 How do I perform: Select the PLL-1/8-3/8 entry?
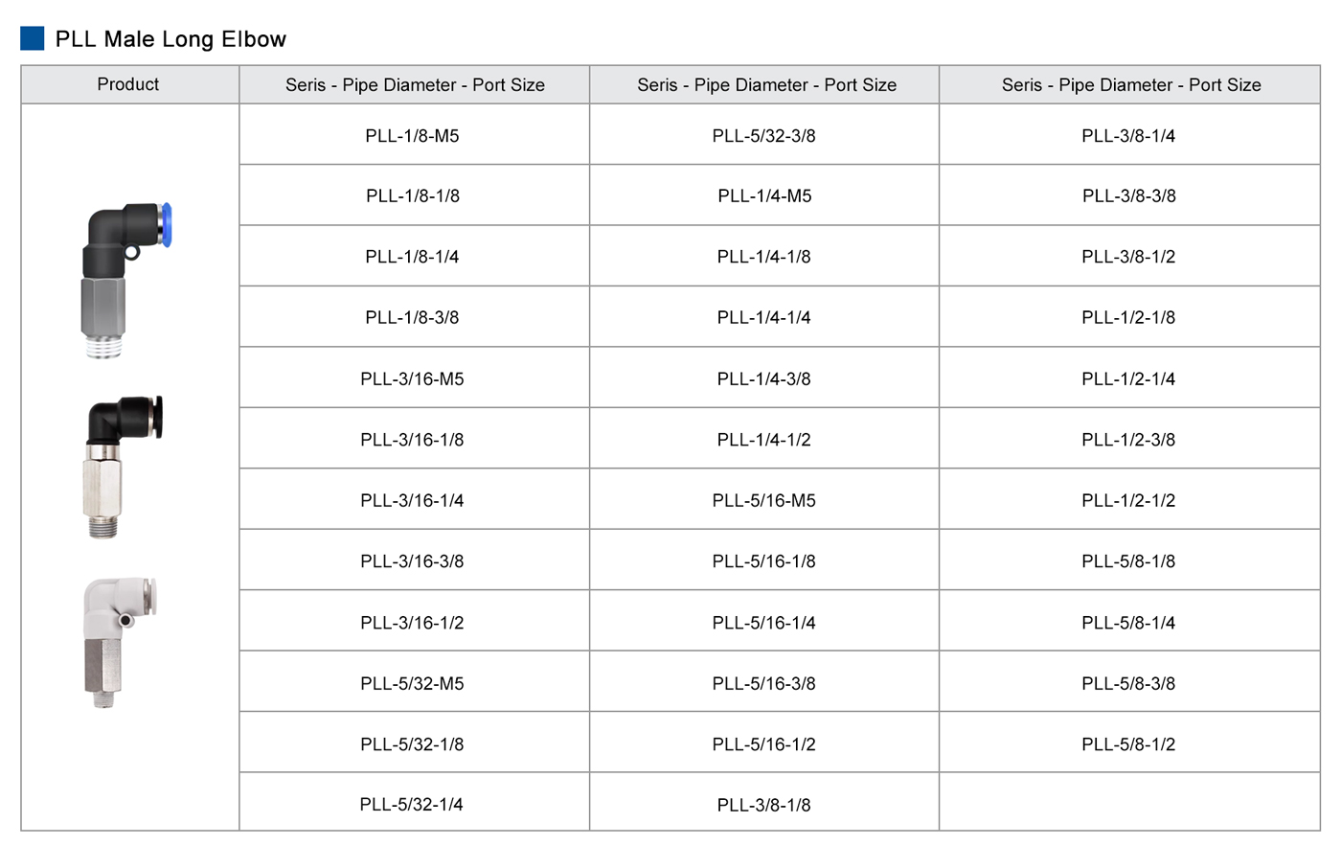412,317
